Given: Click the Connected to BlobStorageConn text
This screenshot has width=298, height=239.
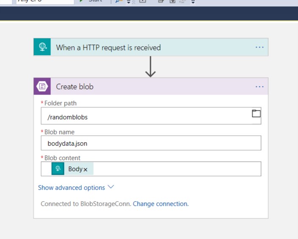Looking at the screenshot, I should point(86,204).
